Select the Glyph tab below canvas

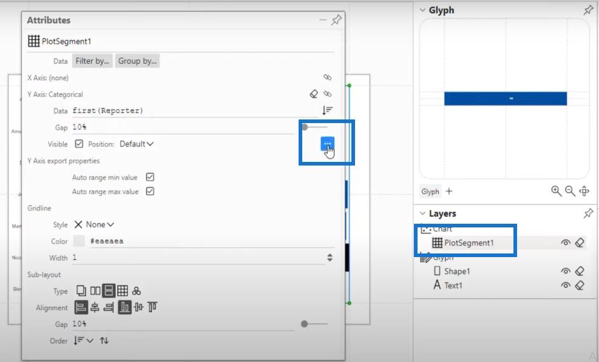tap(430, 192)
